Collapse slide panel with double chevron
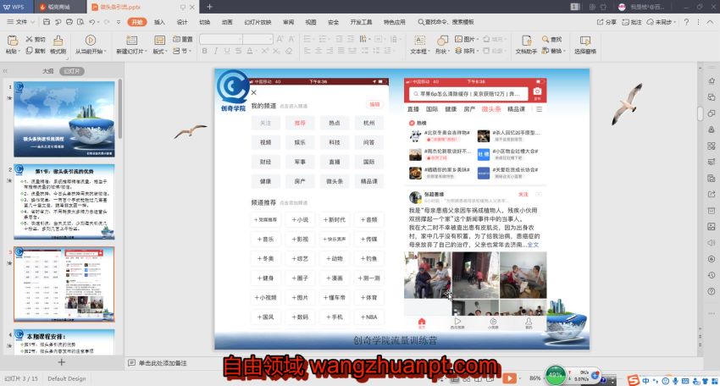 point(6,71)
